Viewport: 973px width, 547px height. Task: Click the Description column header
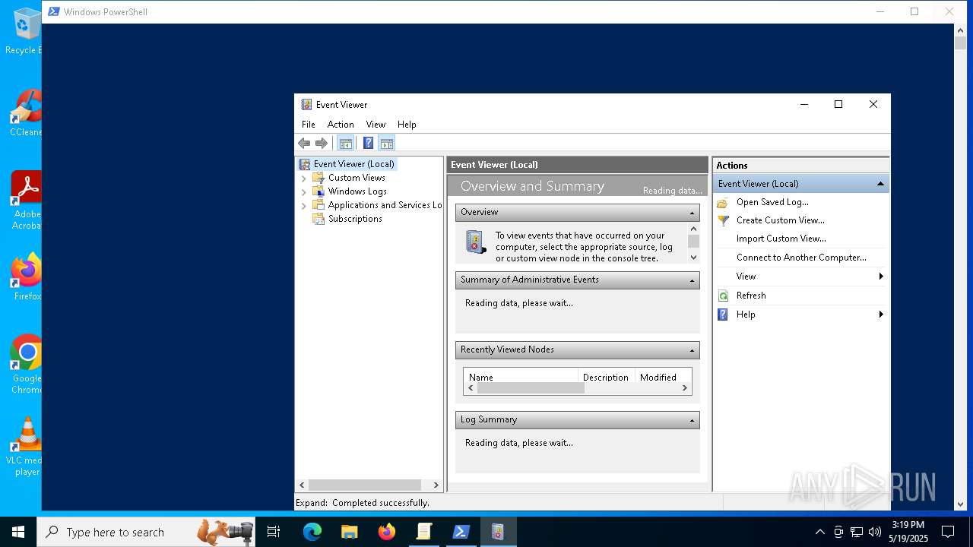point(606,378)
